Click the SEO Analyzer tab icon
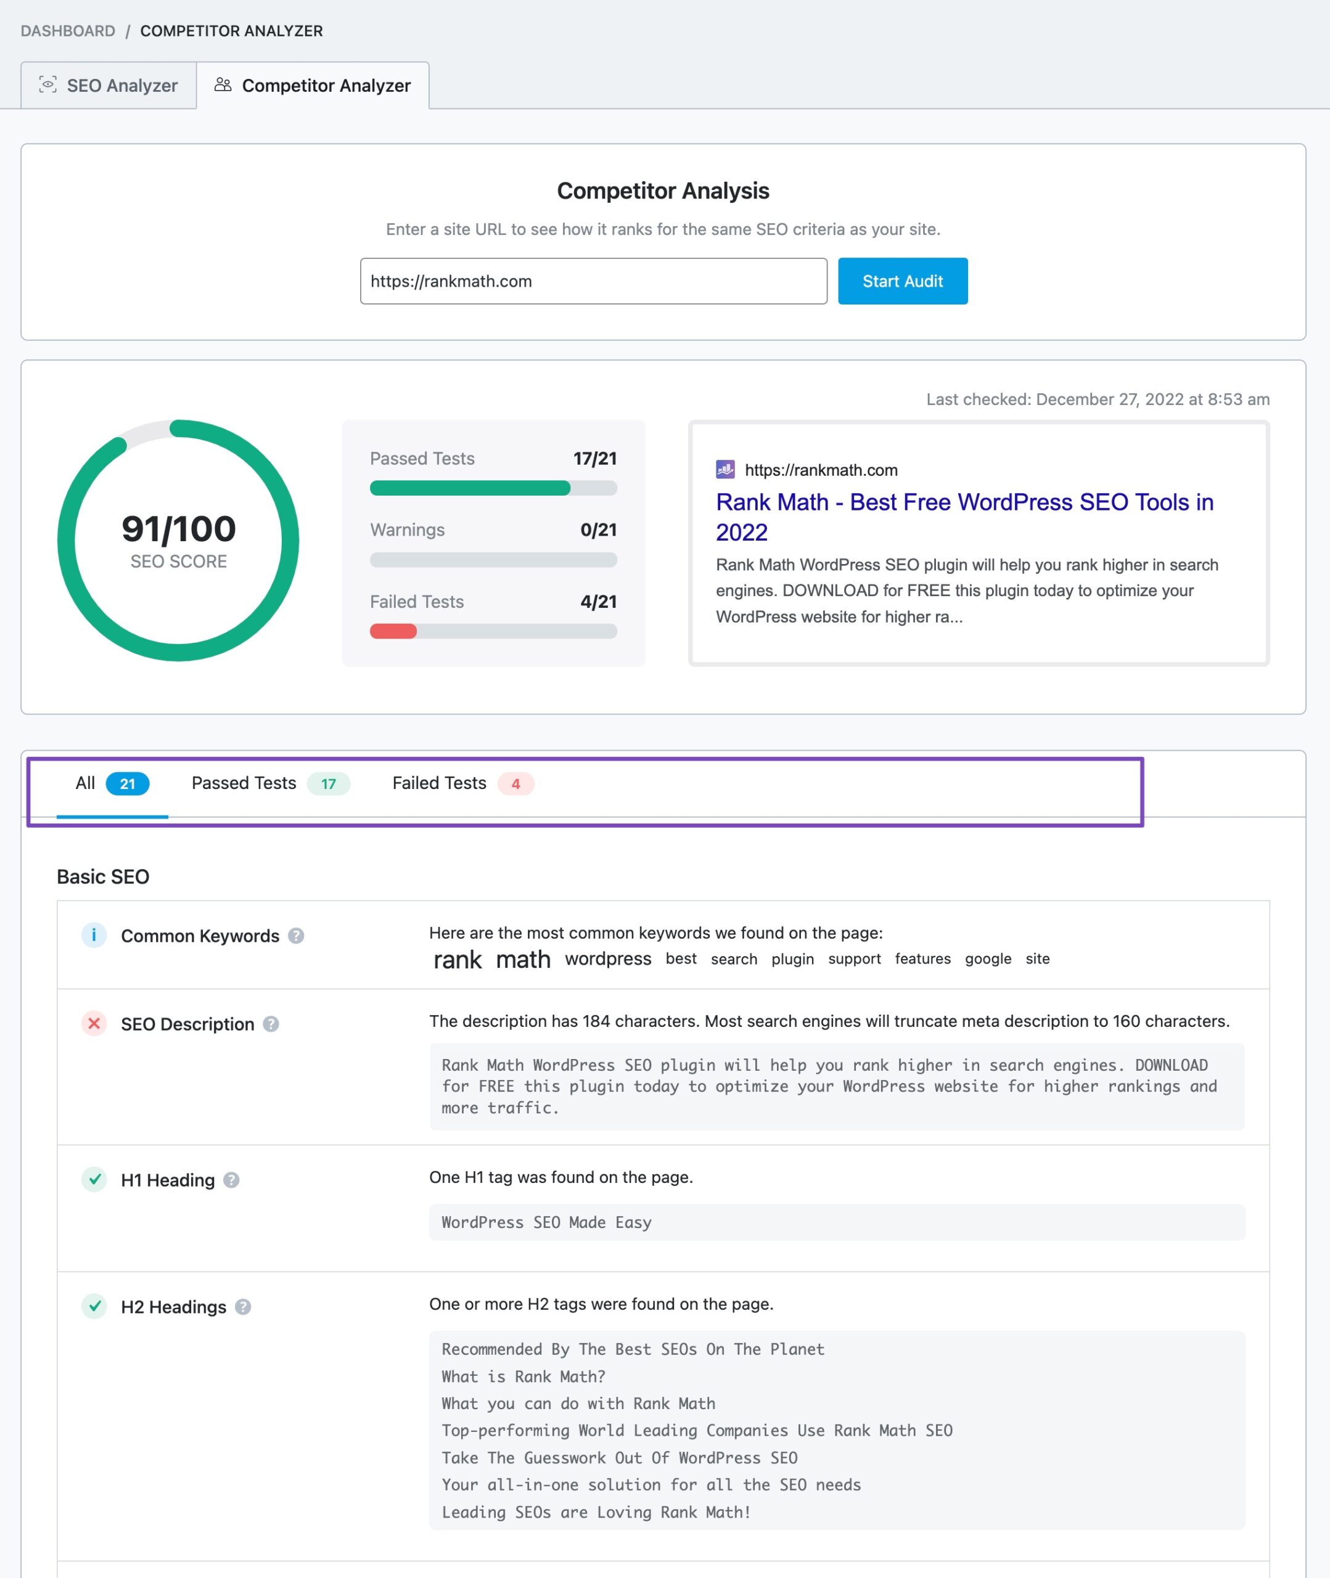Screen dimensions: 1330x1578 (47, 84)
